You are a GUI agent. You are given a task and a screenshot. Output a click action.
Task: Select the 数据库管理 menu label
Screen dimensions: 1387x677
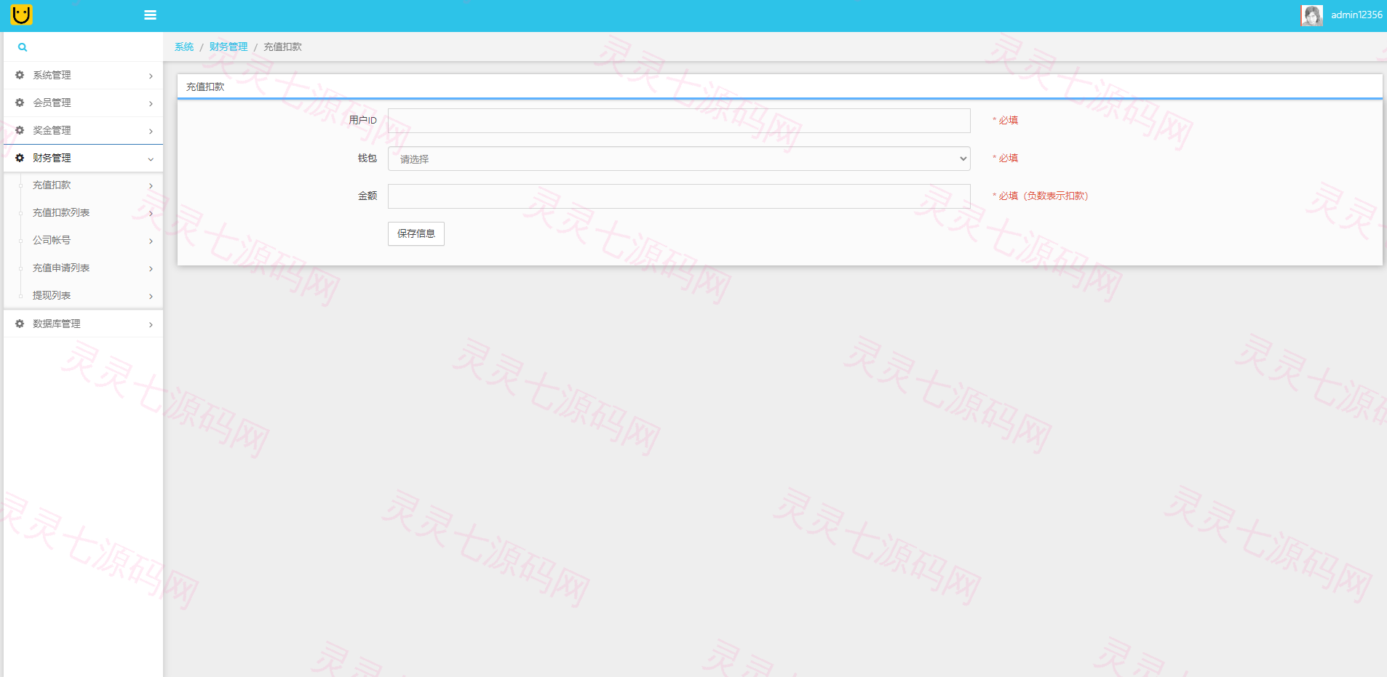[57, 324]
